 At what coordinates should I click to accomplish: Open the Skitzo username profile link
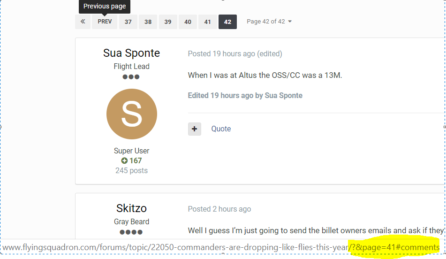pos(131,208)
